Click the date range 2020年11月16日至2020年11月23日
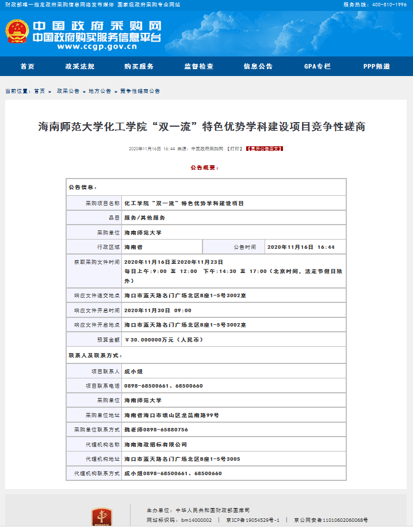The height and width of the screenshot is (527, 413). 174,262
